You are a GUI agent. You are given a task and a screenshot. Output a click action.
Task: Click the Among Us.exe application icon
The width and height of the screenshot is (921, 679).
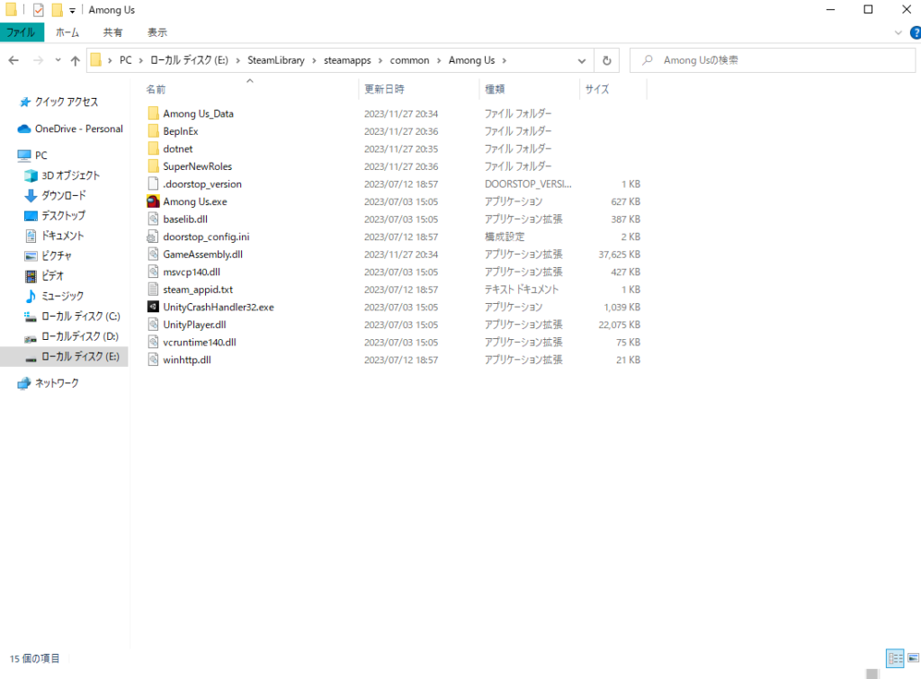click(153, 201)
